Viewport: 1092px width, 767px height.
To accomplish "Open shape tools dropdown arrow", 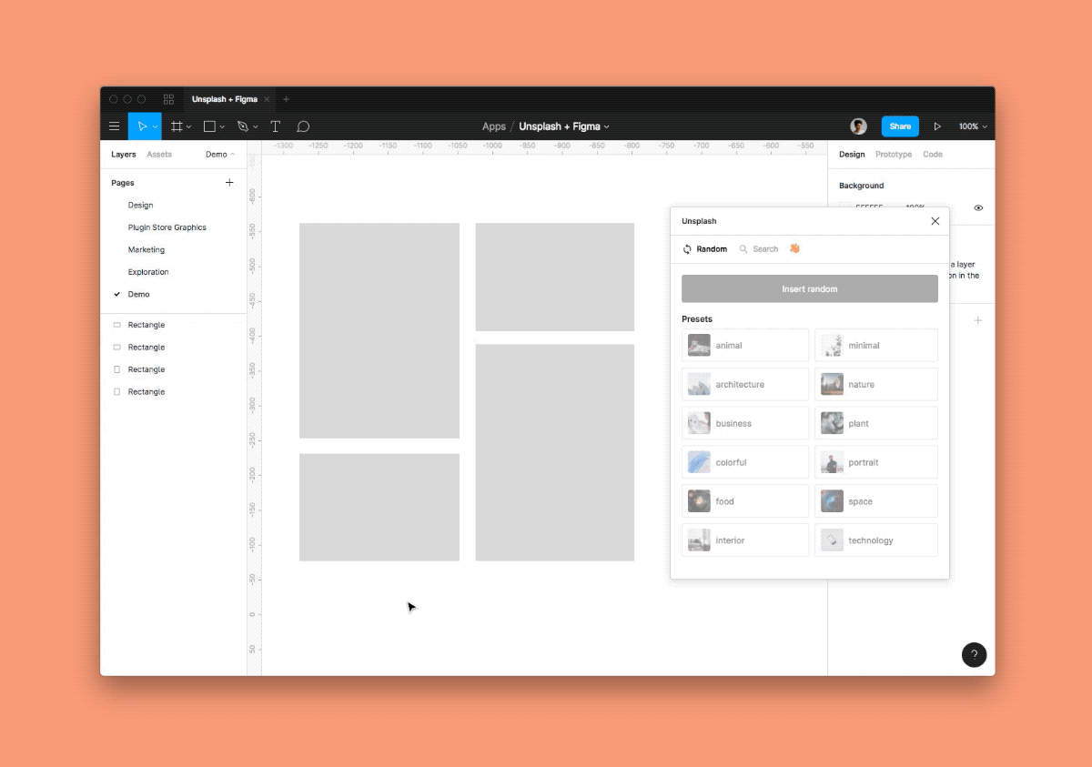I will coord(222,127).
